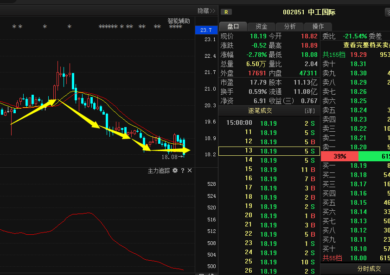Select trade row 25 with 10 S
Image resolution: width=390 pixels, height=275 pixels.
[x=269, y=262]
